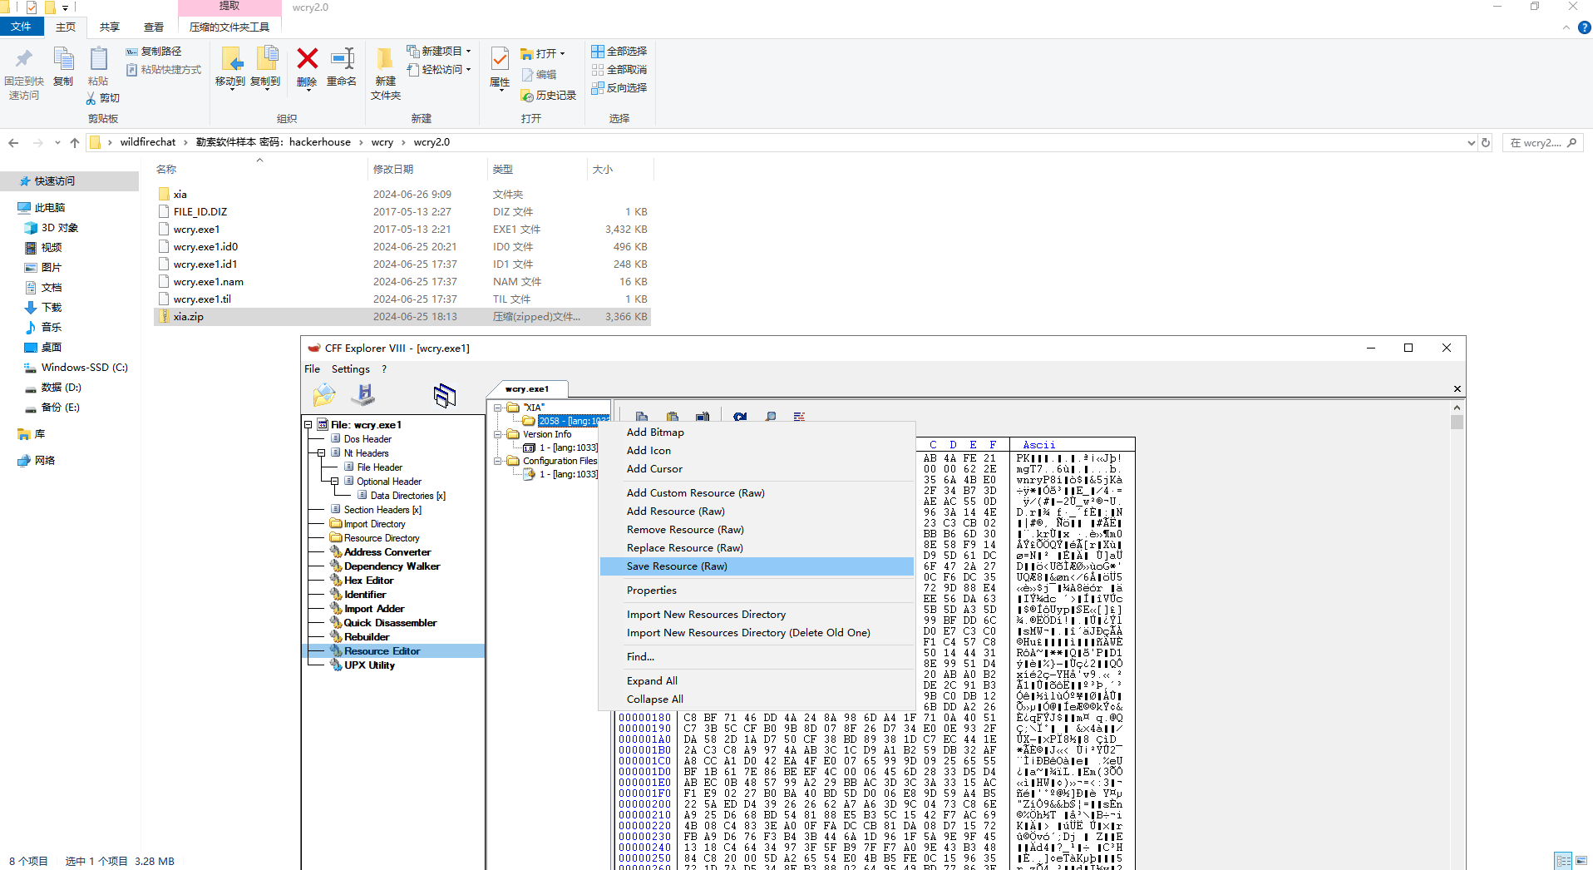Open Hex Editor in the left tree
1593x870 pixels.
coord(368,581)
